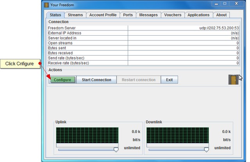Screen dimensions: 250x162
Task: Click the Send rate (bytes/sec) row
Action: [143, 58]
